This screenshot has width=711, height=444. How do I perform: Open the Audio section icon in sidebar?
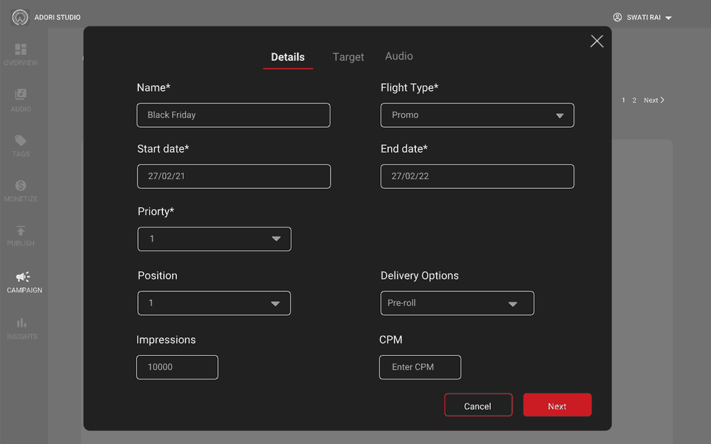pyautogui.click(x=21, y=94)
